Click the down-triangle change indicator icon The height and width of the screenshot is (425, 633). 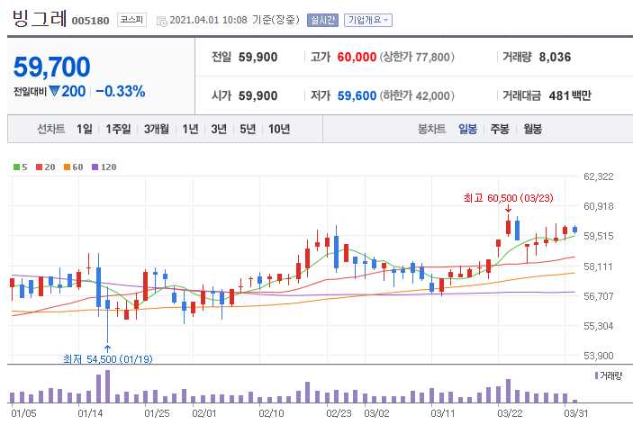point(55,91)
